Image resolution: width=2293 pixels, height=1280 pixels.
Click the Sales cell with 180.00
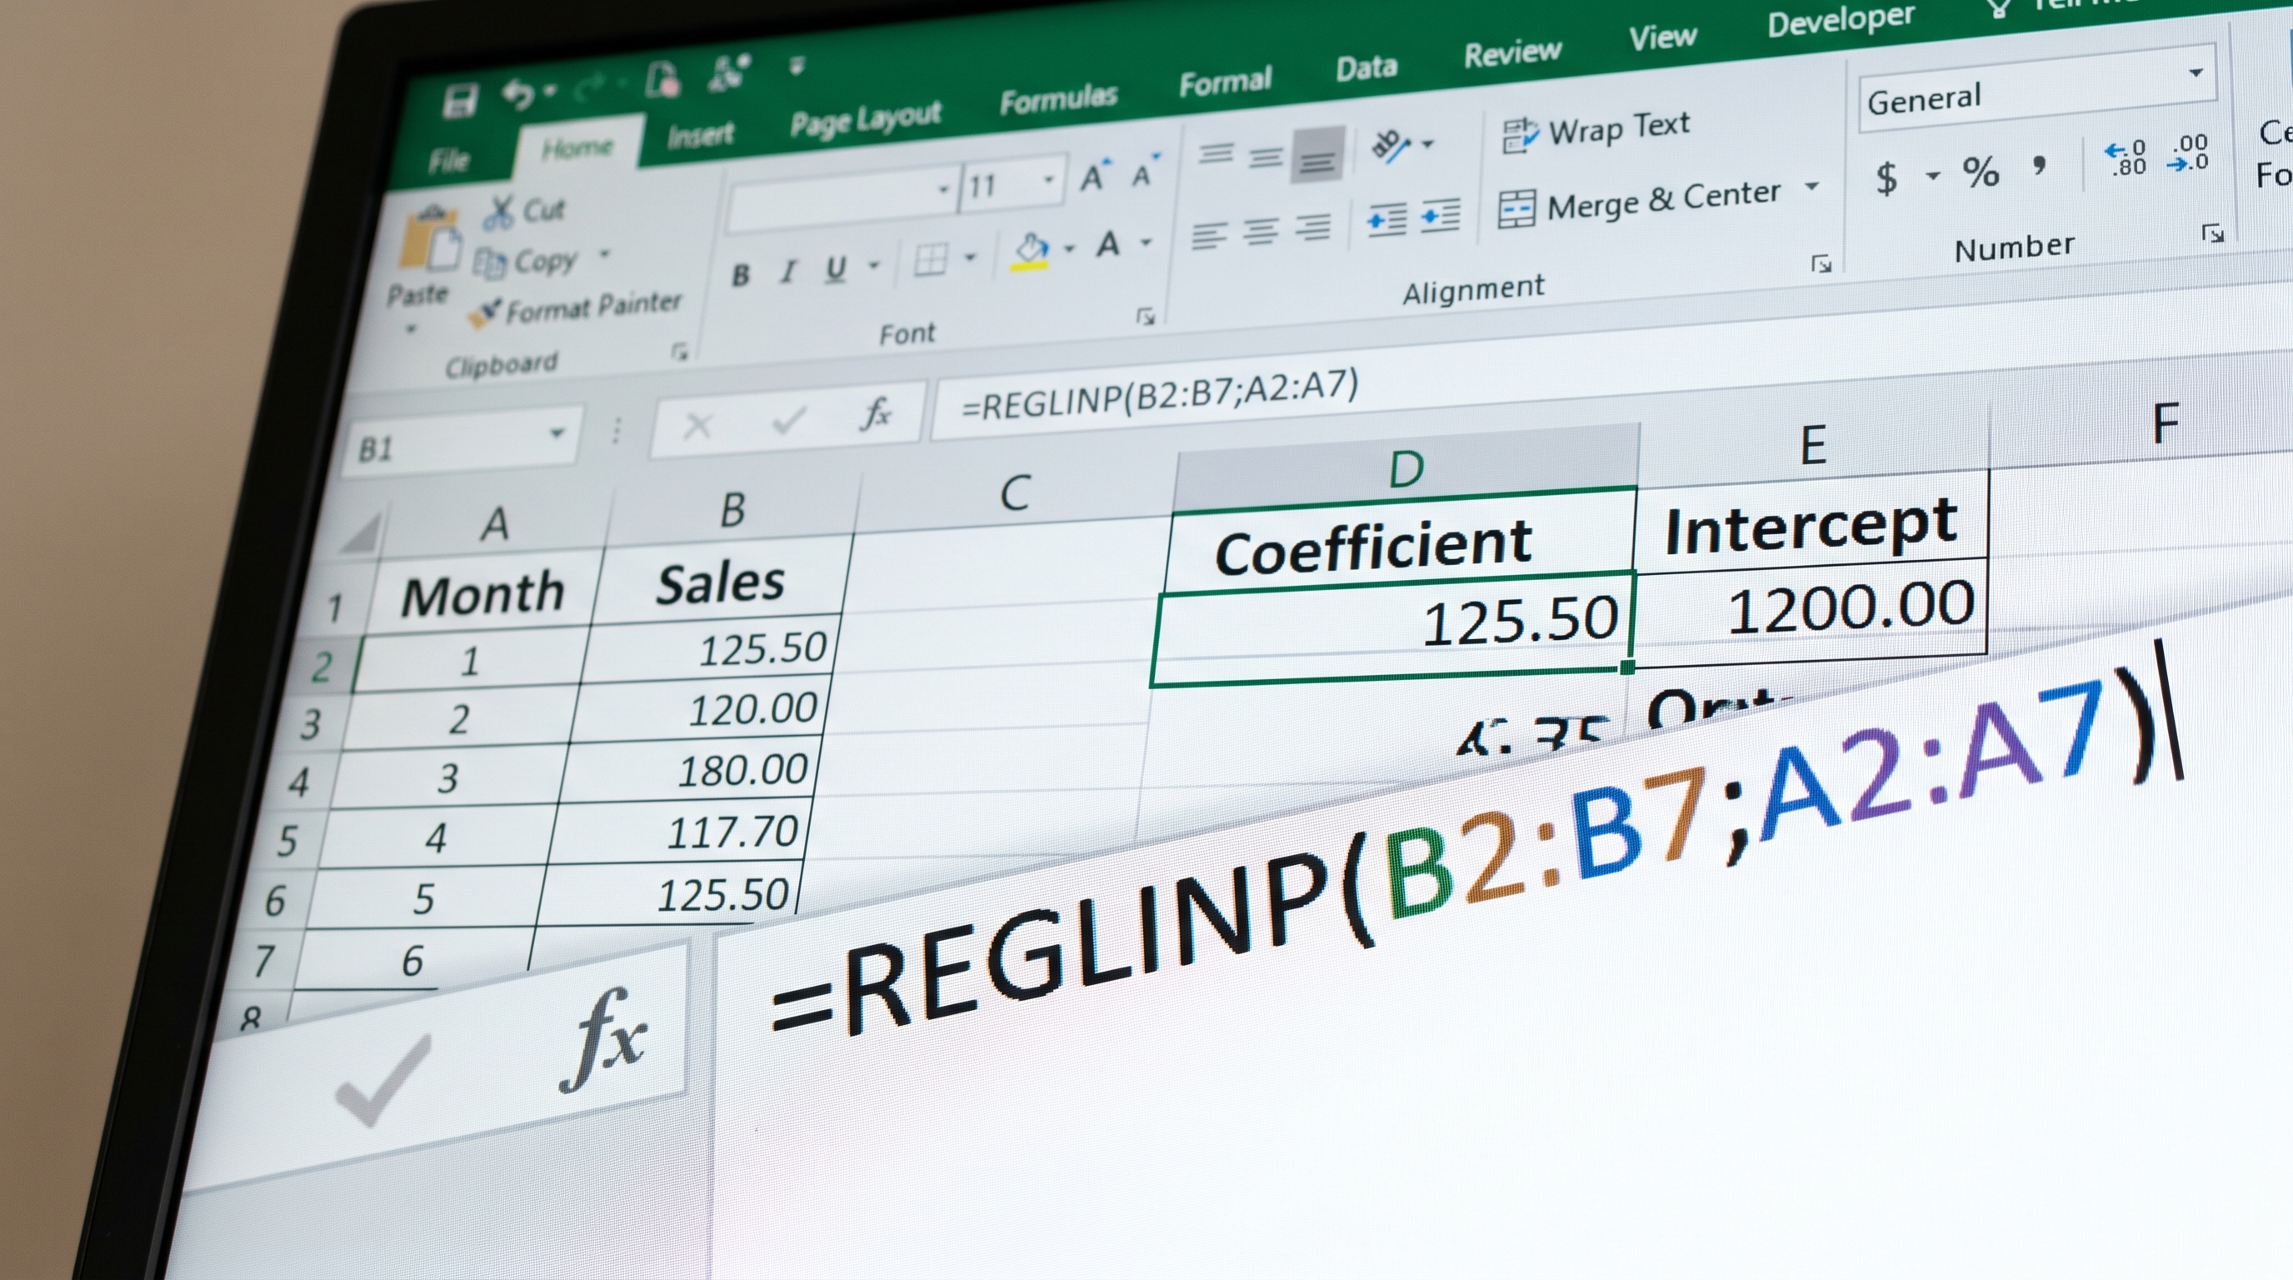tap(689, 771)
